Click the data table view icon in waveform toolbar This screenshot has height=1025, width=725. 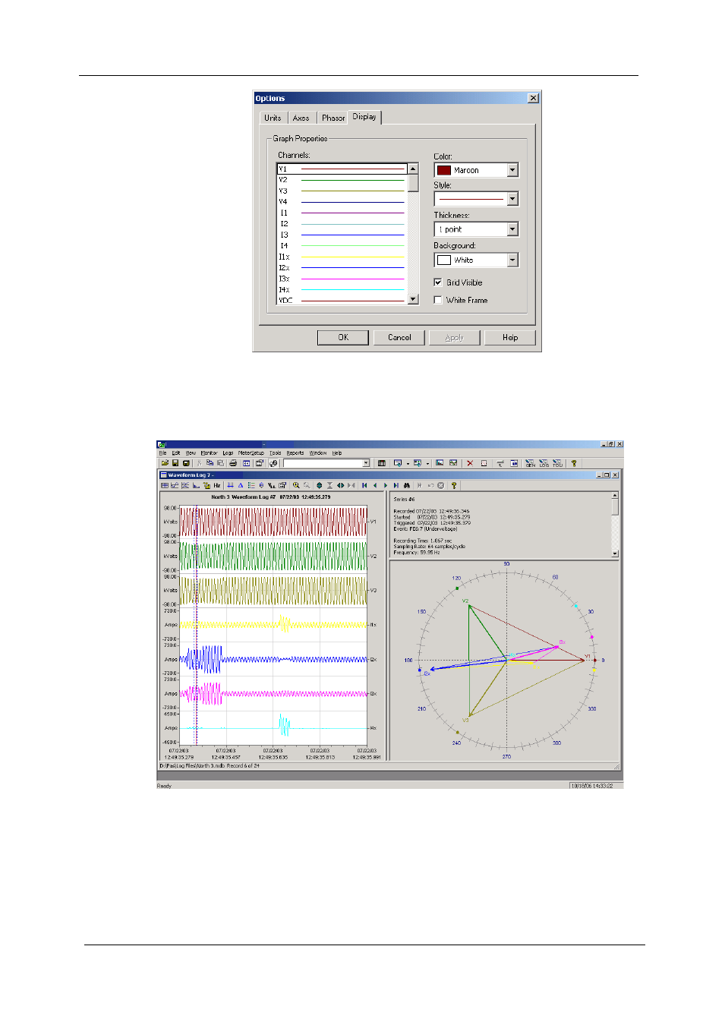point(165,485)
